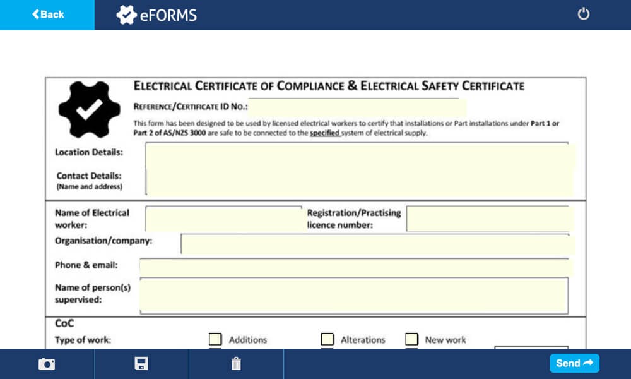Click the trash can icon to delete

pyautogui.click(x=236, y=363)
